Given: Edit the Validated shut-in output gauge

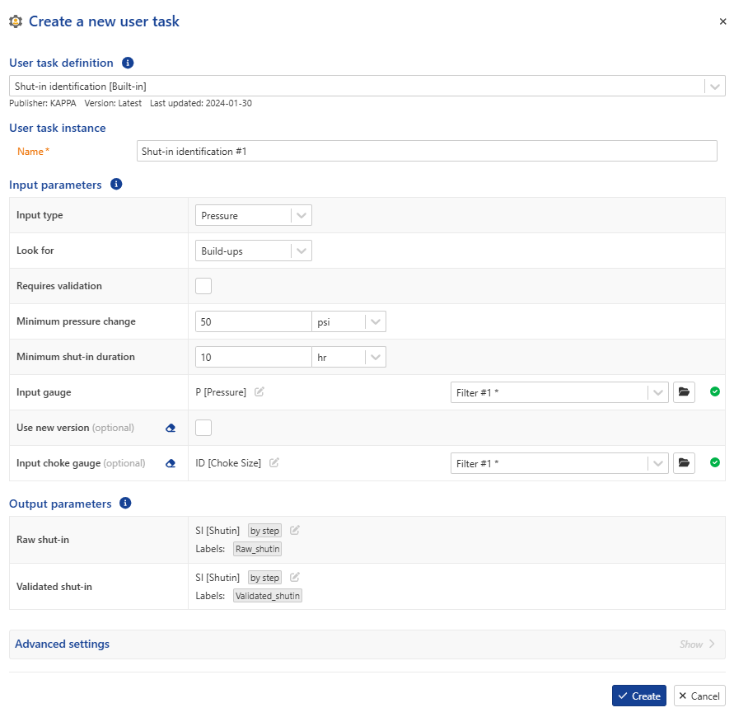Looking at the screenshot, I should [294, 577].
